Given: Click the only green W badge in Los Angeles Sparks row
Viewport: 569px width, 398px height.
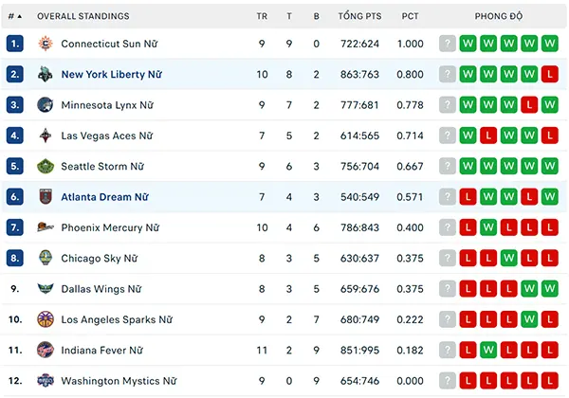Looking at the screenshot, I should click(x=529, y=319).
